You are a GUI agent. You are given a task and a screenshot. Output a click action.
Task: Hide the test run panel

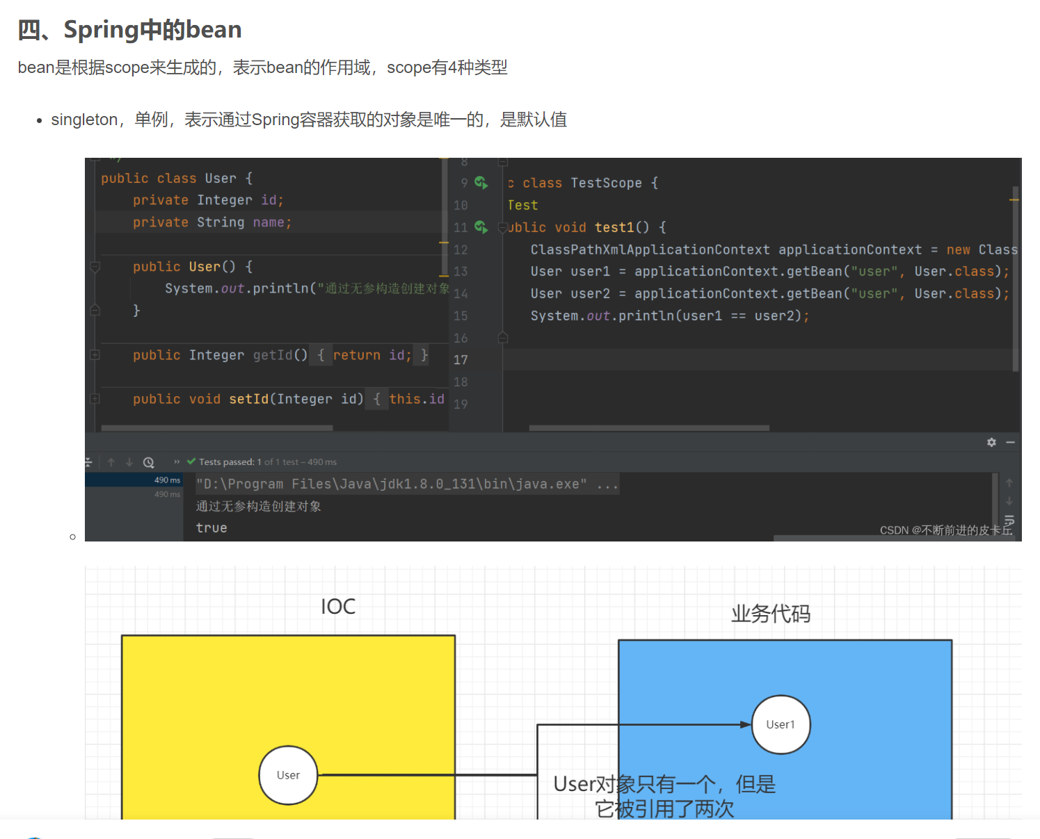pos(1010,443)
